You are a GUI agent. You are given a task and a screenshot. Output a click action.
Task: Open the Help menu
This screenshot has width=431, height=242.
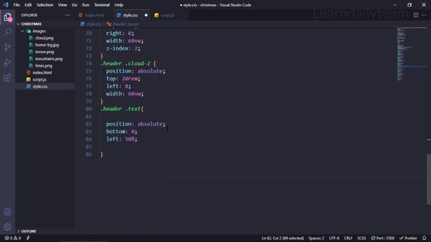119,5
